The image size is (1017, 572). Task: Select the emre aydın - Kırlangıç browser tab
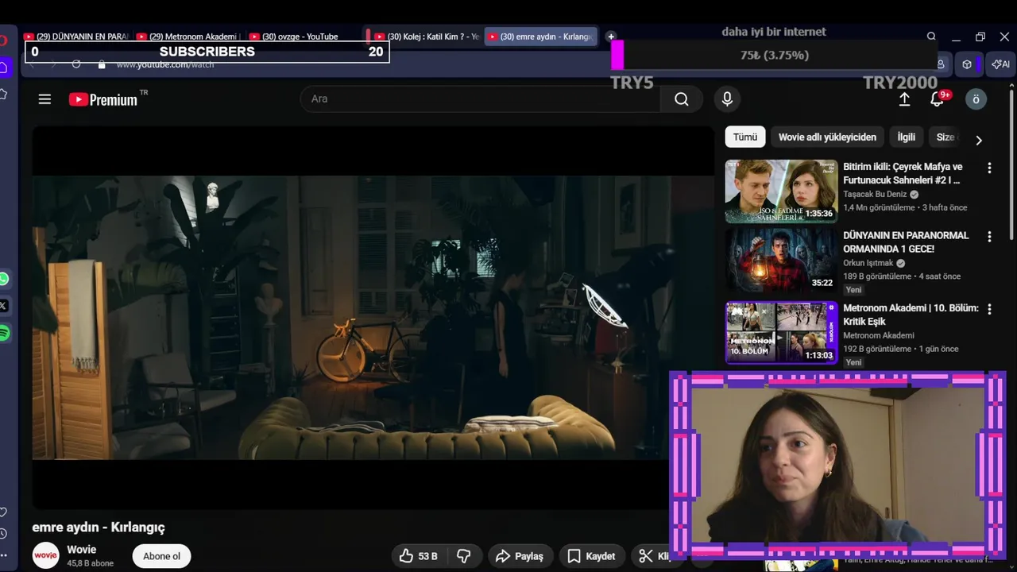[x=540, y=37]
